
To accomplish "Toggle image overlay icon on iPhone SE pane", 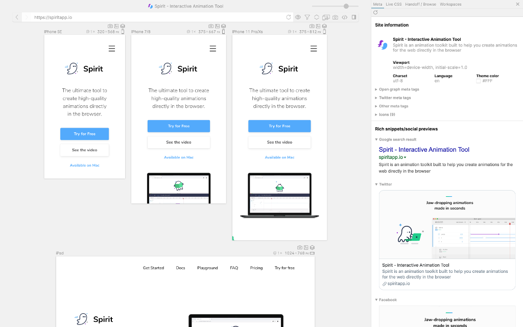I will (116, 26).
